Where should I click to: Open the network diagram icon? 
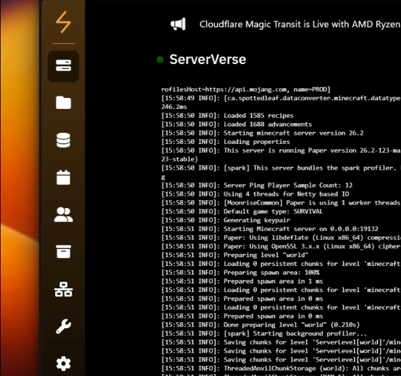[64, 289]
